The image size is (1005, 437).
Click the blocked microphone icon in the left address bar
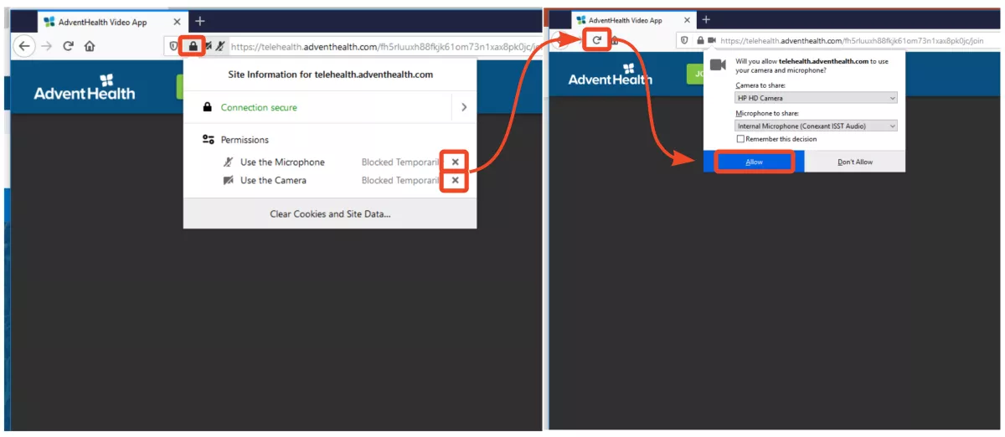[x=219, y=47]
